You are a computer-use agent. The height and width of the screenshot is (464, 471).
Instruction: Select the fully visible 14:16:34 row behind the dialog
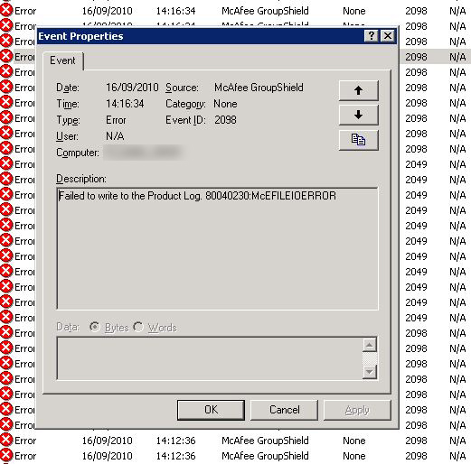[x=235, y=11]
